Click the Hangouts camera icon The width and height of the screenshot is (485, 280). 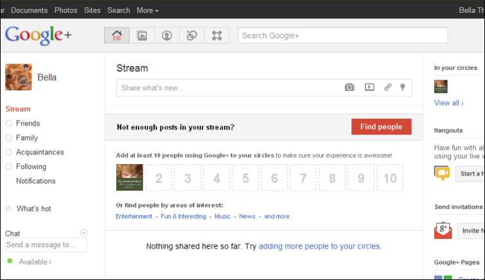point(443,173)
